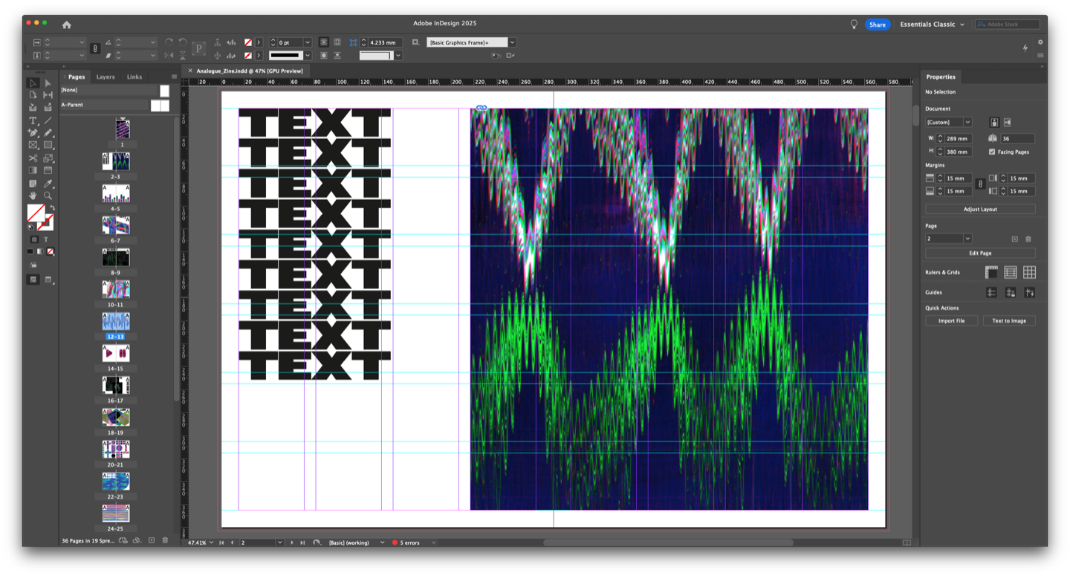Select the Type tool
Screen dimensions: 1070x576
[x=33, y=120]
